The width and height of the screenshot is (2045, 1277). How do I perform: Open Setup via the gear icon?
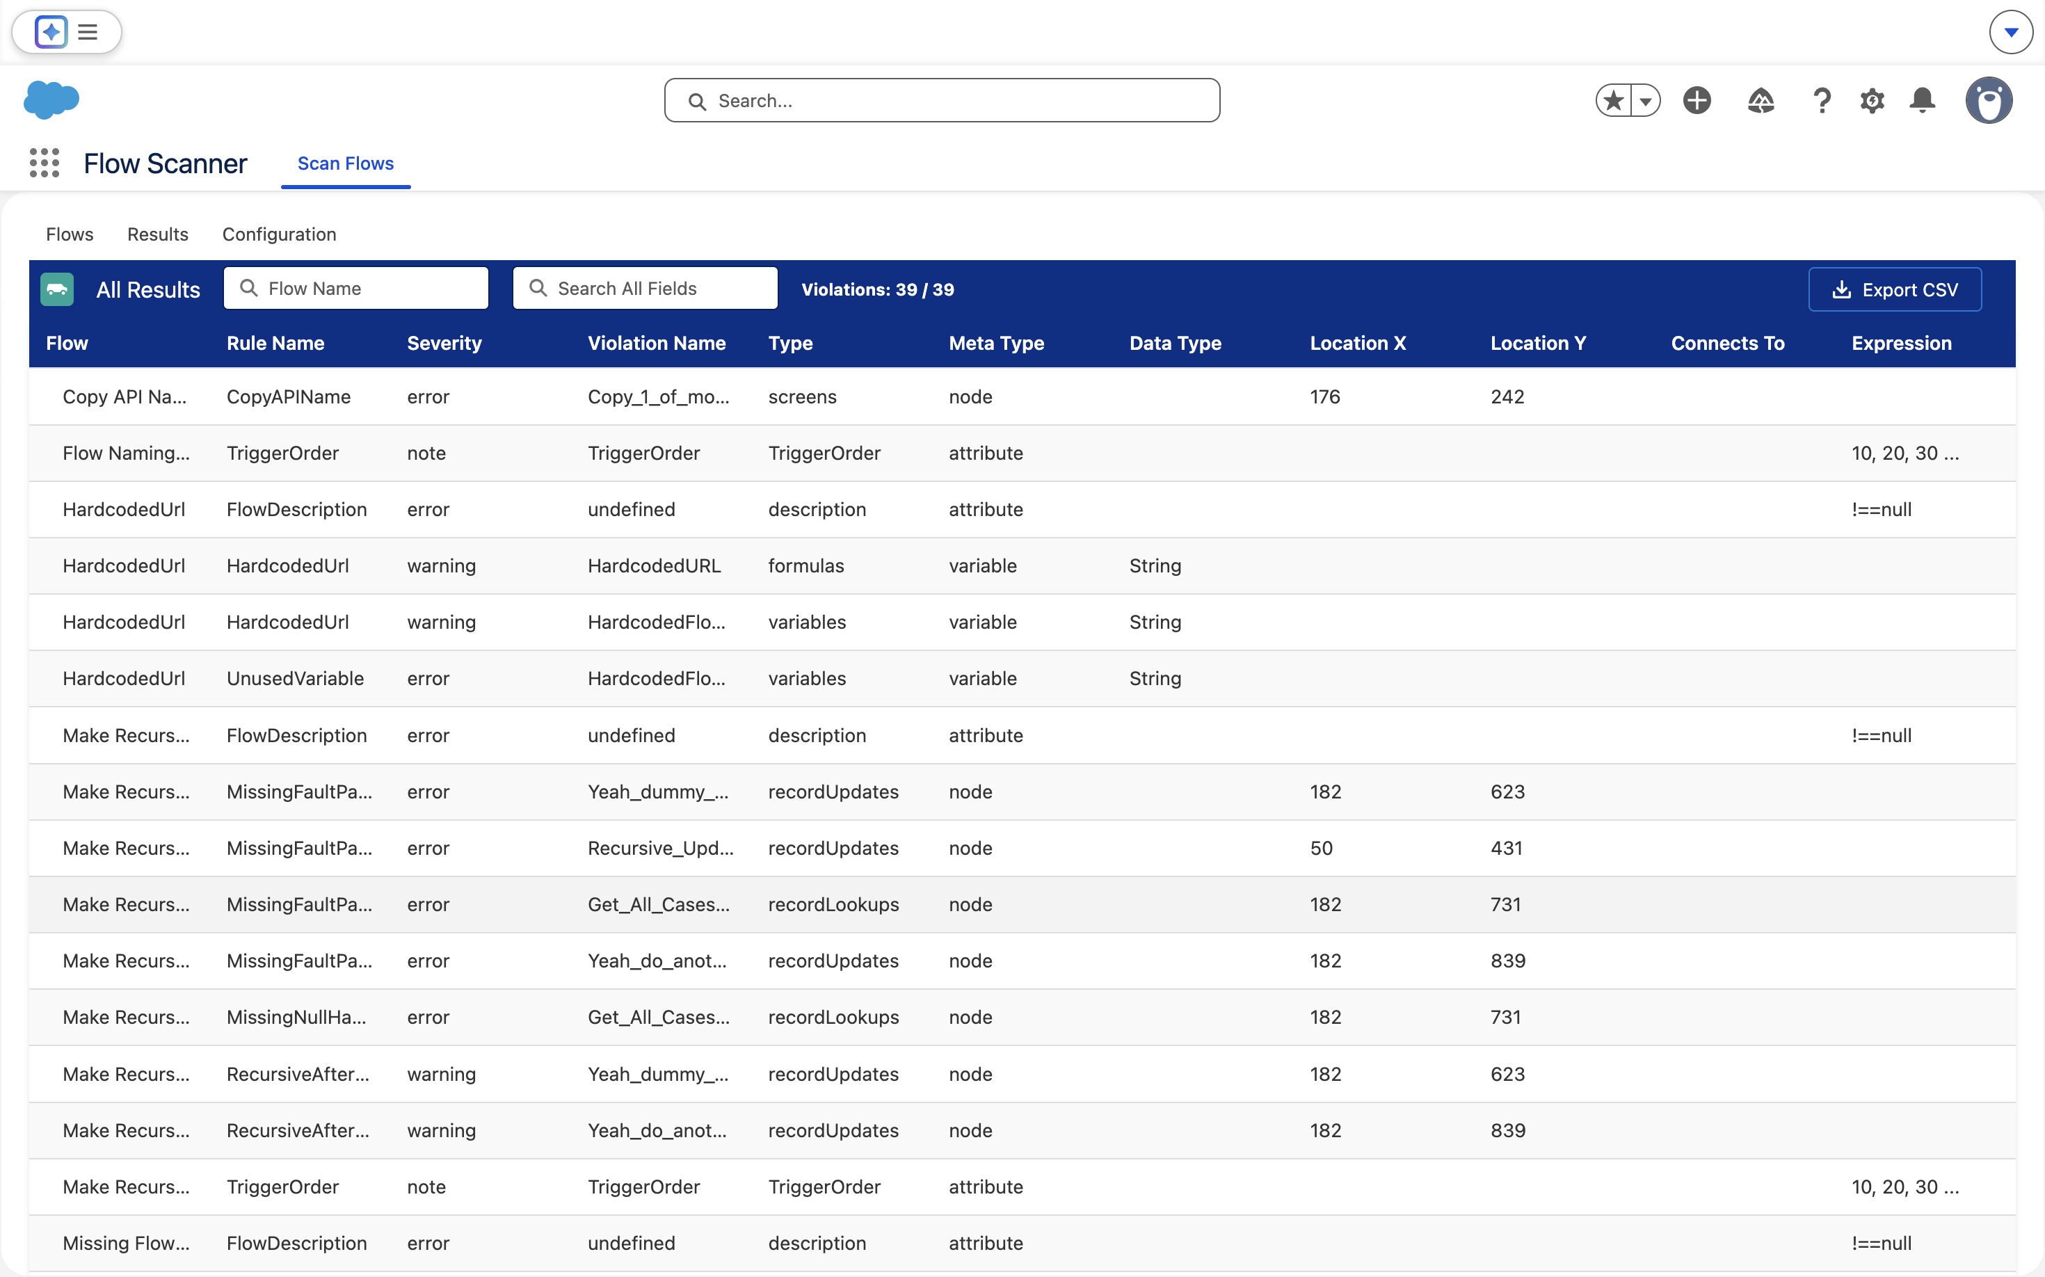[x=1872, y=100]
